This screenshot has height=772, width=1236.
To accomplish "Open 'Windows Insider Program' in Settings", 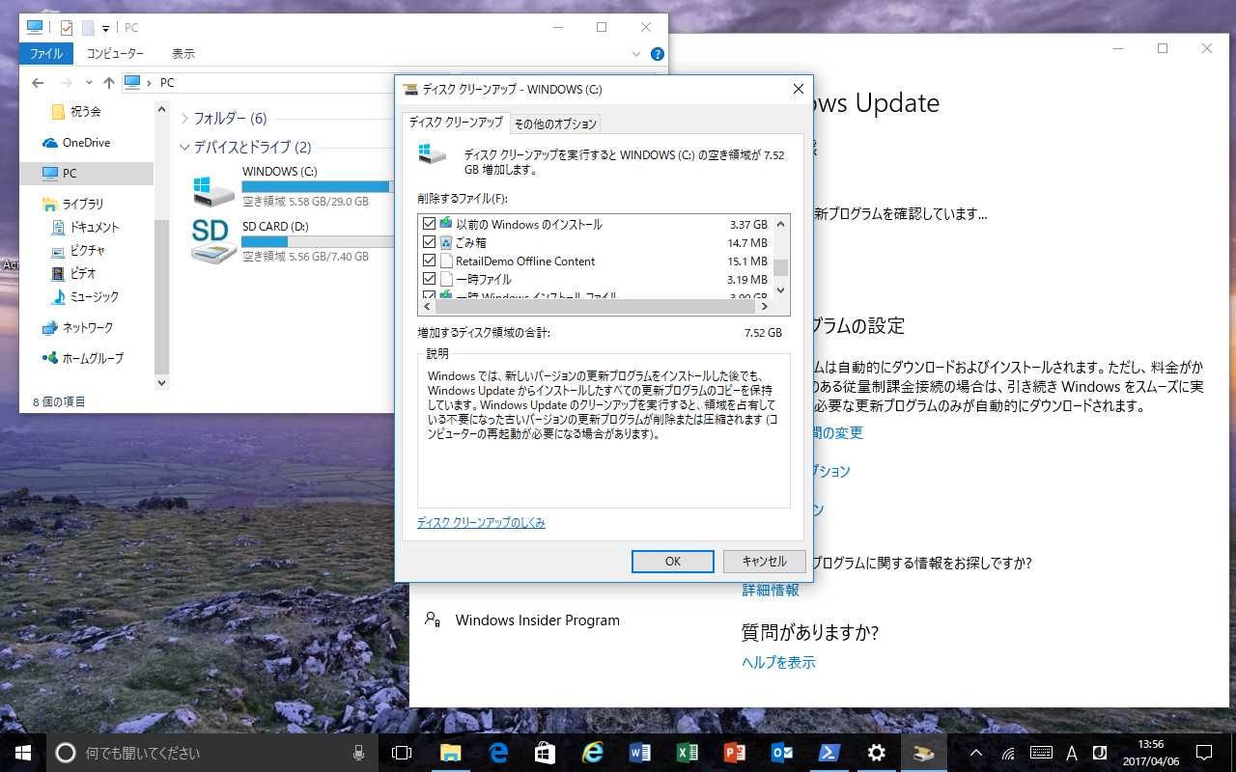I will pyautogui.click(x=538, y=620).
